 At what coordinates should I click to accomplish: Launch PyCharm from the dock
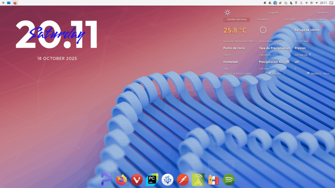pos(152,180)
